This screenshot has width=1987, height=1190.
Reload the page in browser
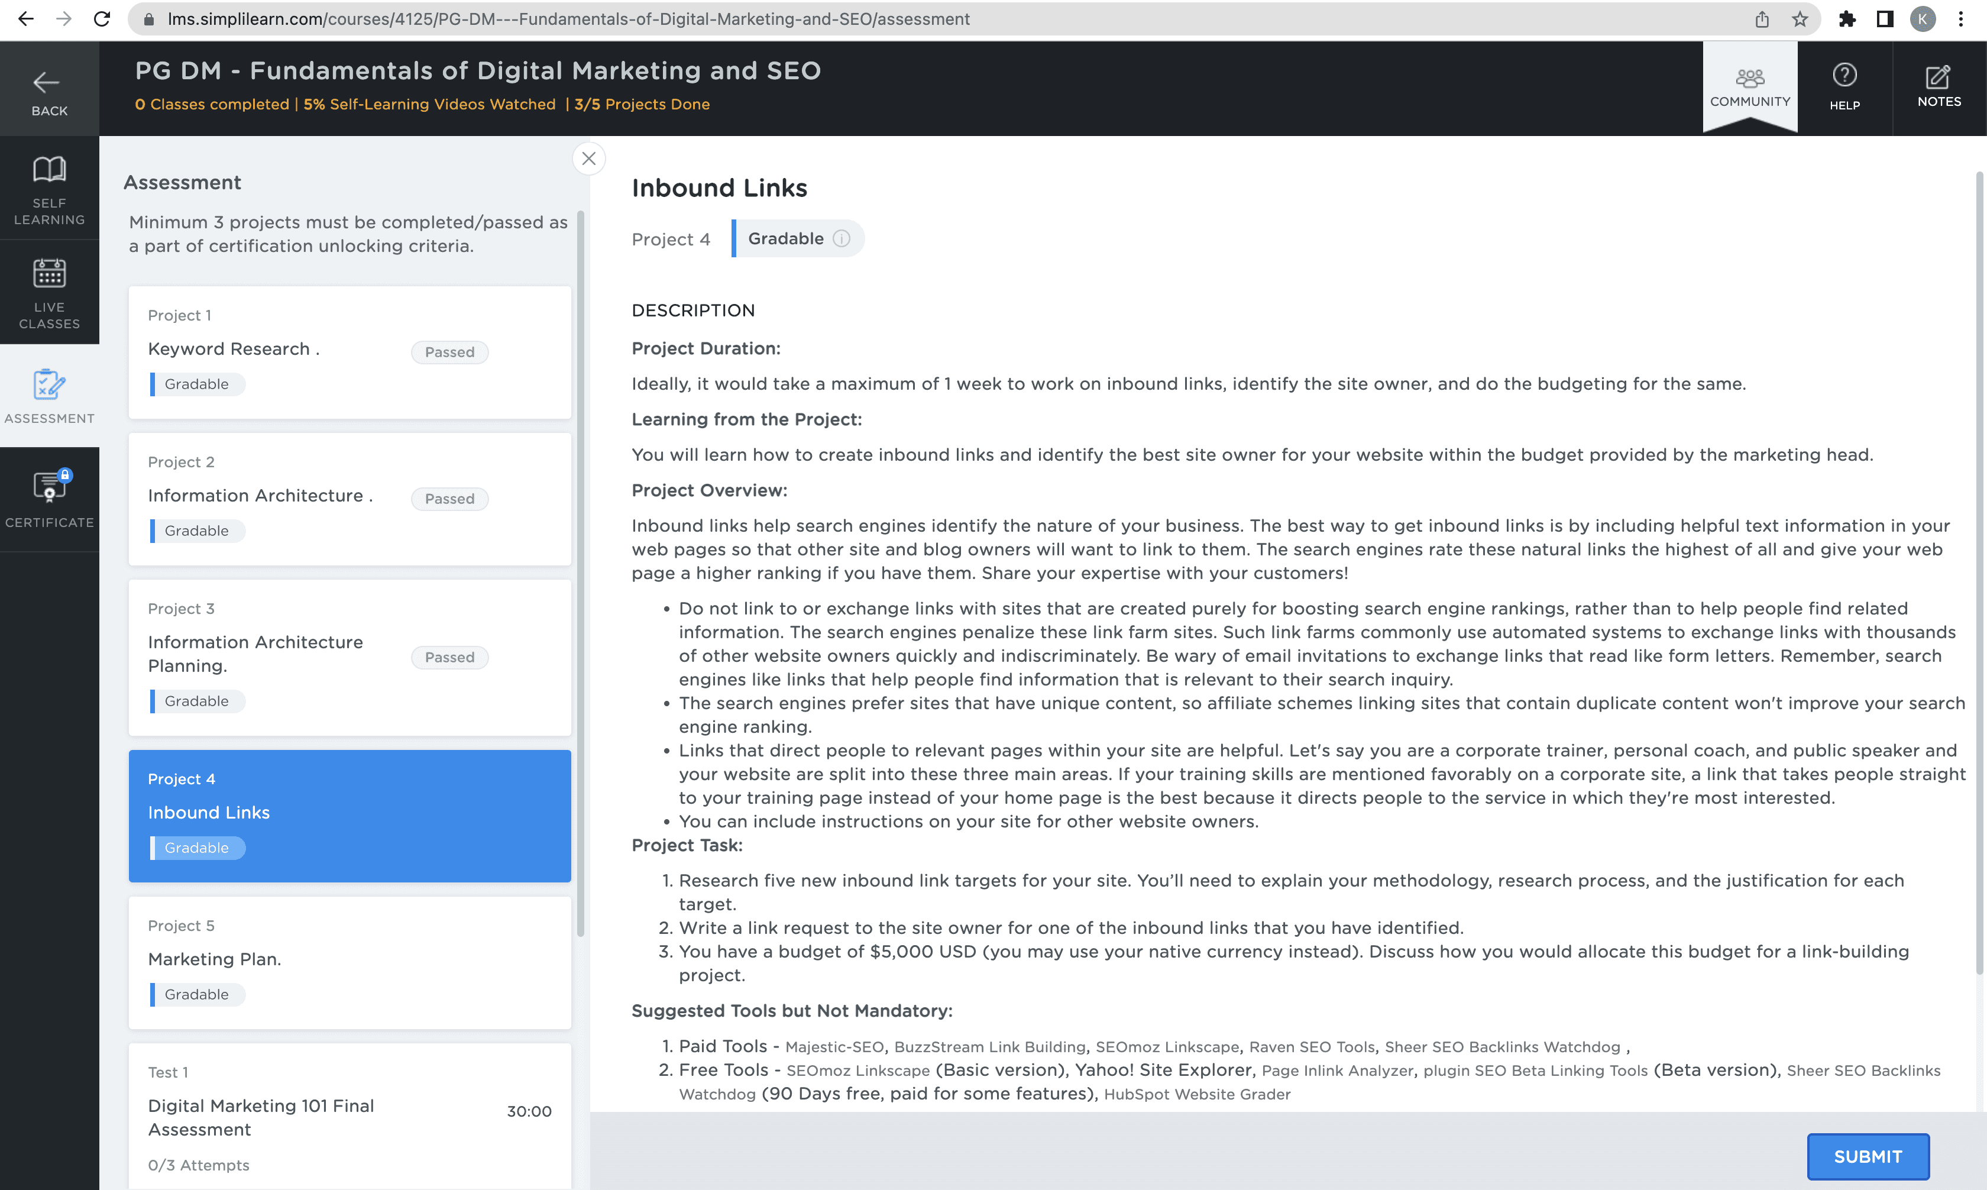coord(102,20)
